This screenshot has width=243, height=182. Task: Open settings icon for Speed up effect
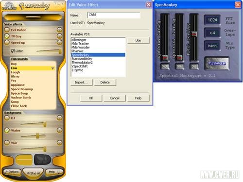point(59,42)
